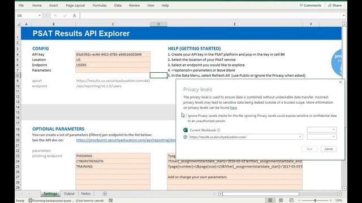Open the Insert Function fx icon
Viewport: 362px width, 203px height.
click(74, 15)
